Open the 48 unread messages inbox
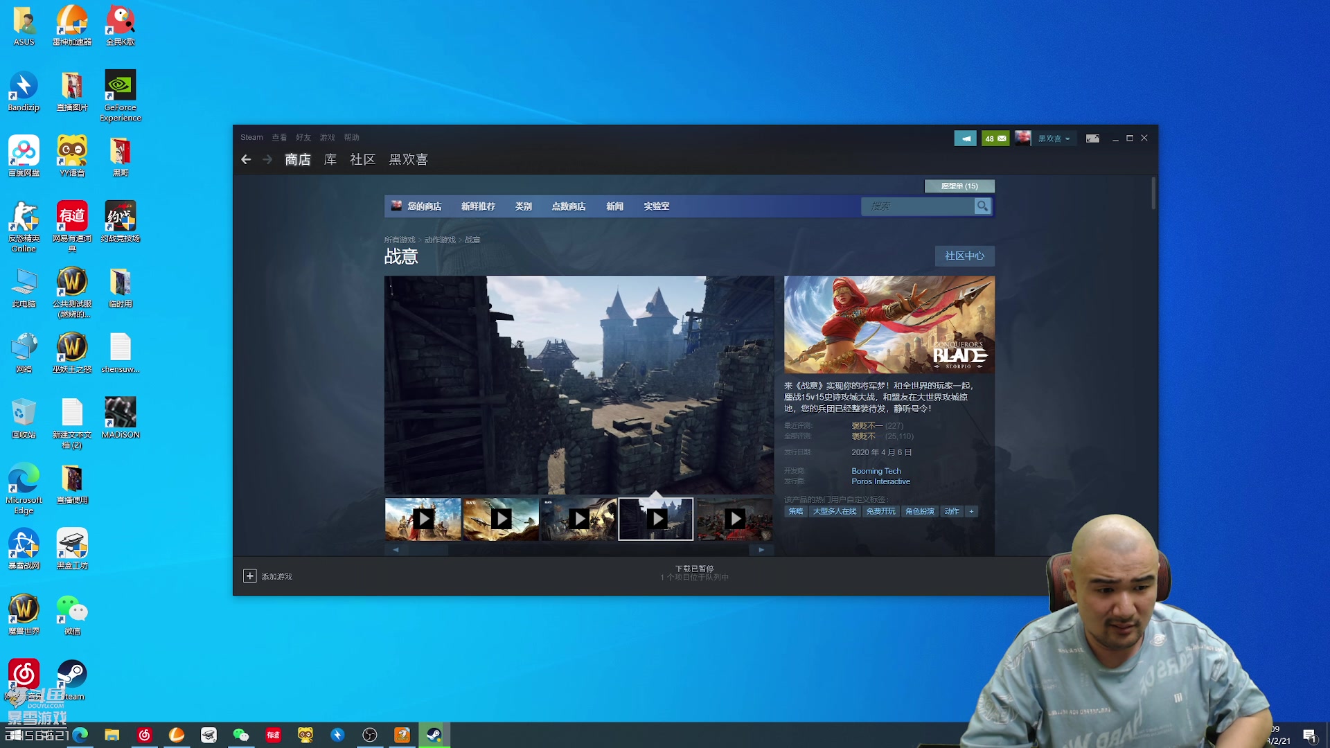 [x=995, y=139]
